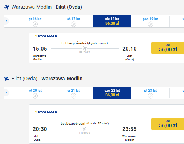Click the no-flight icon under pt 16 lut

click(35, 24)
